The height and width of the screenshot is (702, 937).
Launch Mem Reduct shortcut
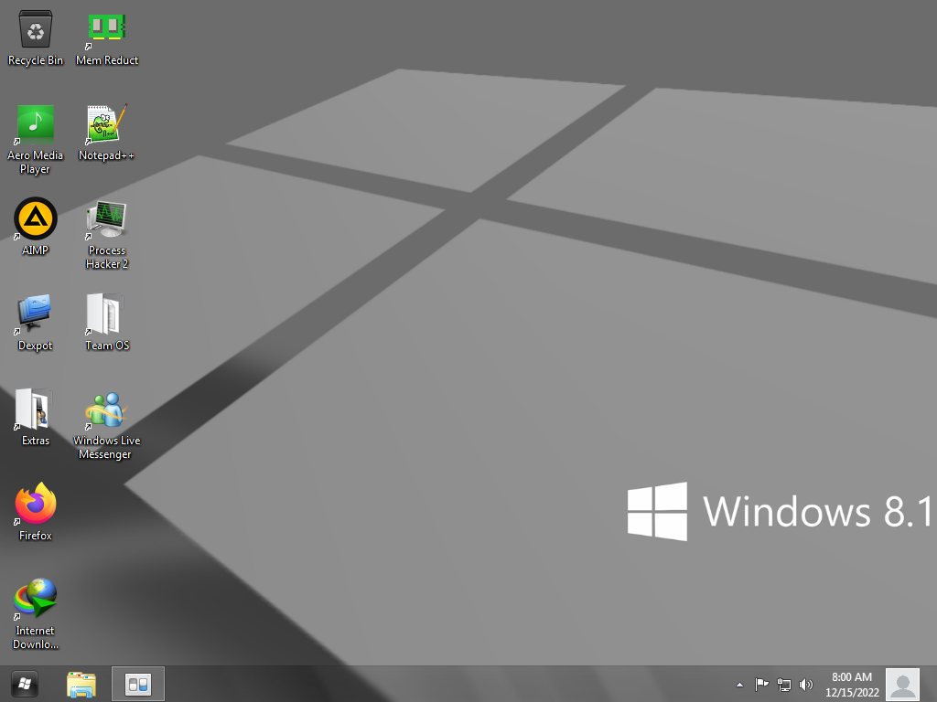(x=106, y=29)
